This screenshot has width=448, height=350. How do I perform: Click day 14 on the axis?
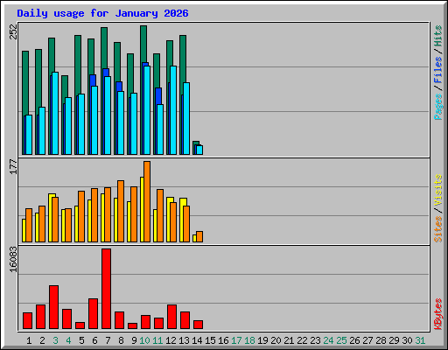click(197, 340)
